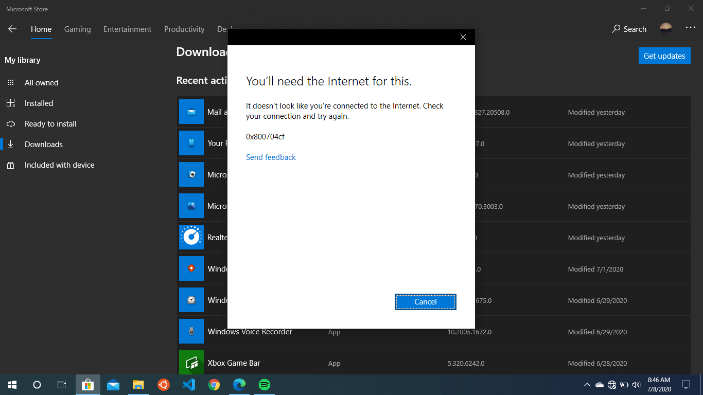
Task: Click the All owned grid icon
Action: tap(11, 82)
